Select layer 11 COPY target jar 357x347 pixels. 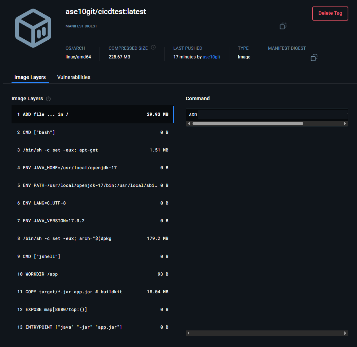[x=93, y=292]
